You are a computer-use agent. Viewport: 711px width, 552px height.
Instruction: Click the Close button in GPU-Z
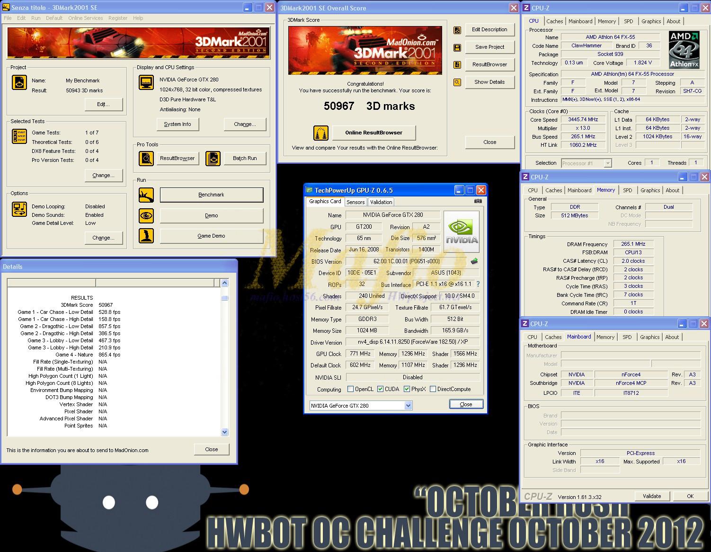click(466, 404)
